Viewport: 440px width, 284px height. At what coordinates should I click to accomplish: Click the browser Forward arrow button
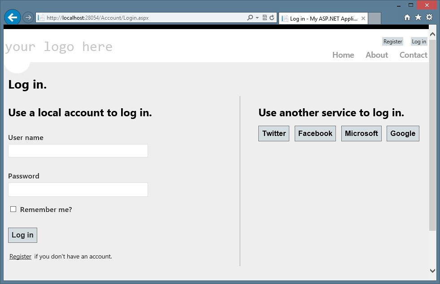28,17
